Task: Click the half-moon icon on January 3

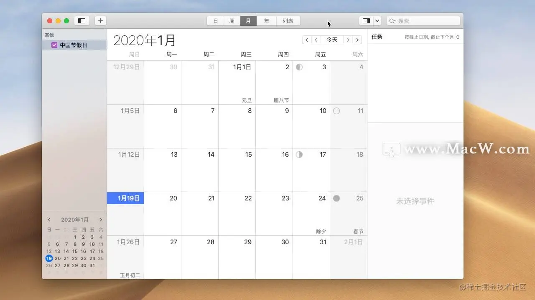Action: 299,67
